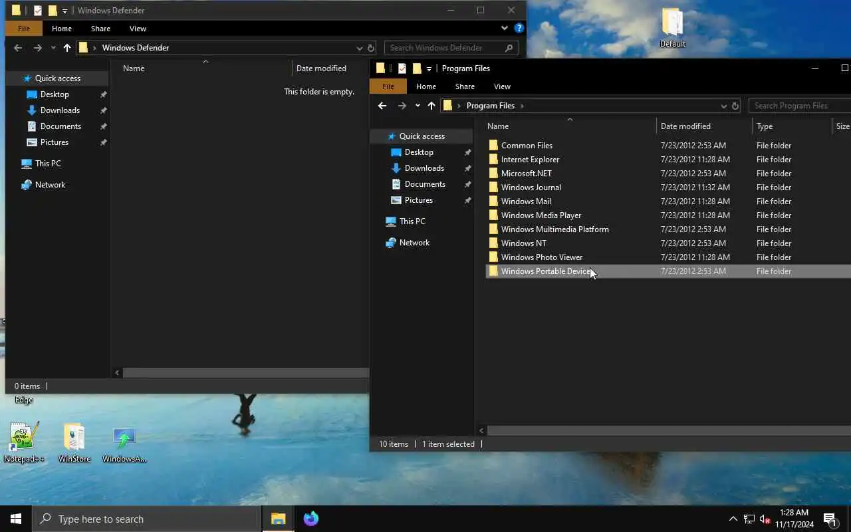Open File tab in Program Files window
Image resolution: width=851 pixels, height=532 pixels.
point(388,86)
